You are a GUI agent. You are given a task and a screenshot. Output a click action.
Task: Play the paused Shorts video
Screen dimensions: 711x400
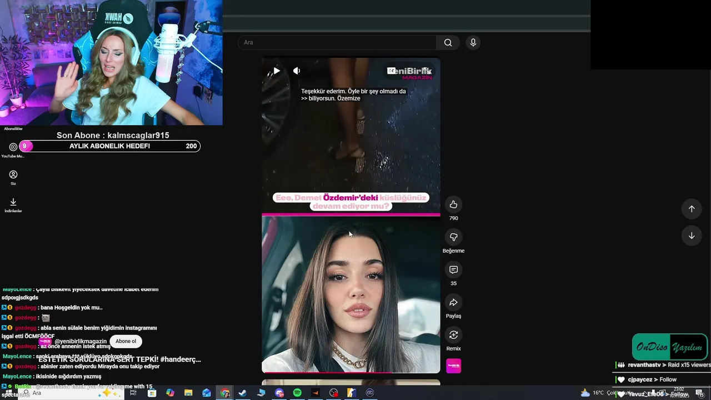click(x=276, y=71)
